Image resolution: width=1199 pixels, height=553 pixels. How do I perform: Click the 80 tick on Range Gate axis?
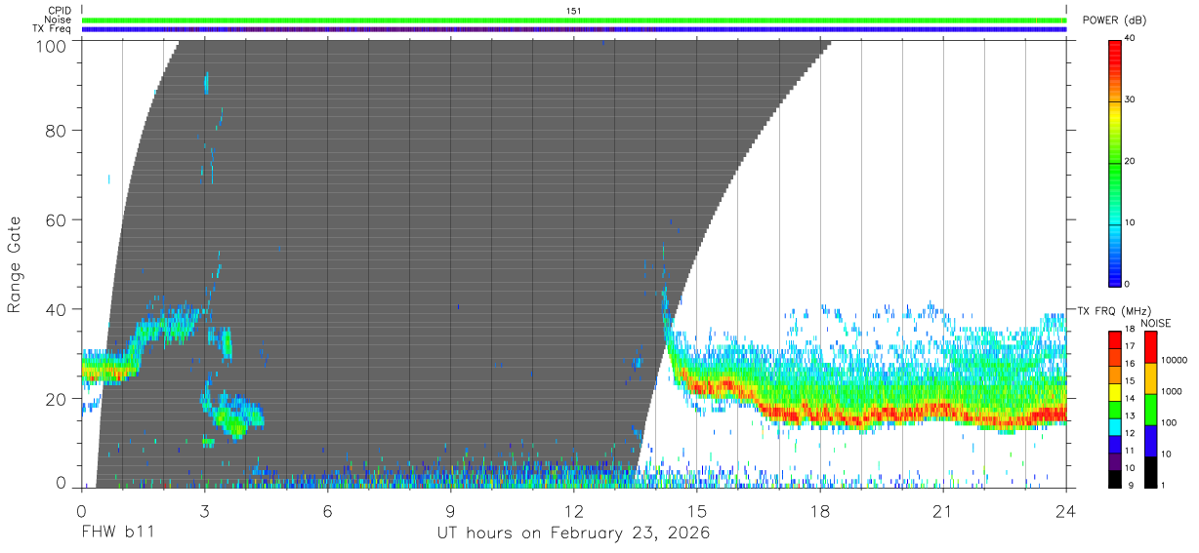[57, 130]
